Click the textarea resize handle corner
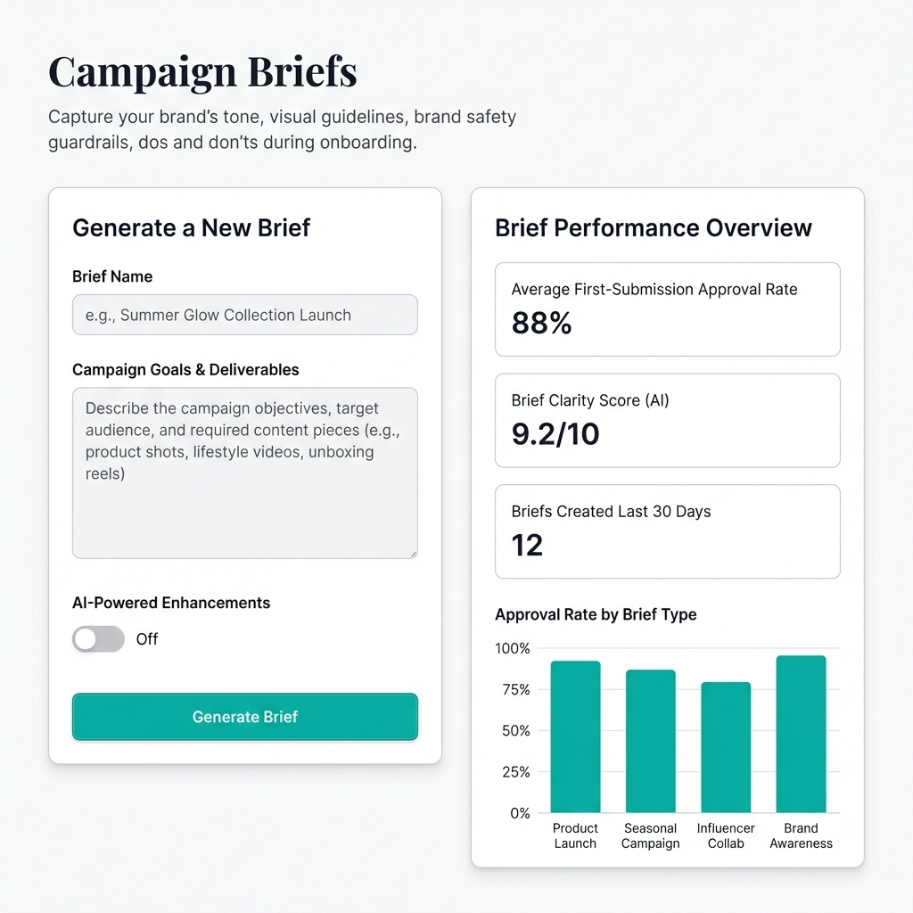The height and width of the screenshot is (913, 913). [413, 554]
